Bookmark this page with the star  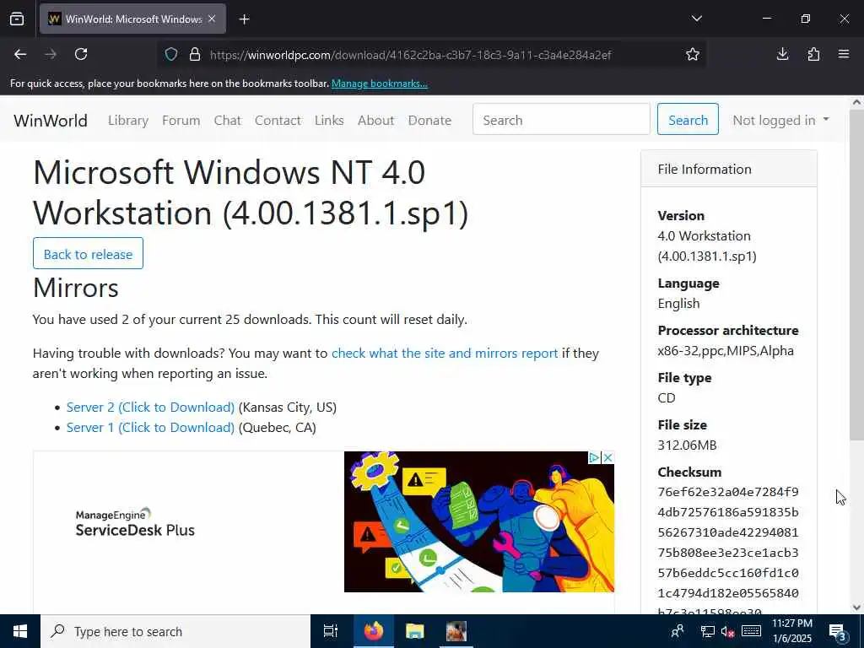pos(693,54)
